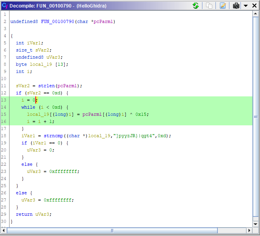Click the while keyword on line 14
The width and height of the screenshot is (260, 236).
(x=28, y=107)
